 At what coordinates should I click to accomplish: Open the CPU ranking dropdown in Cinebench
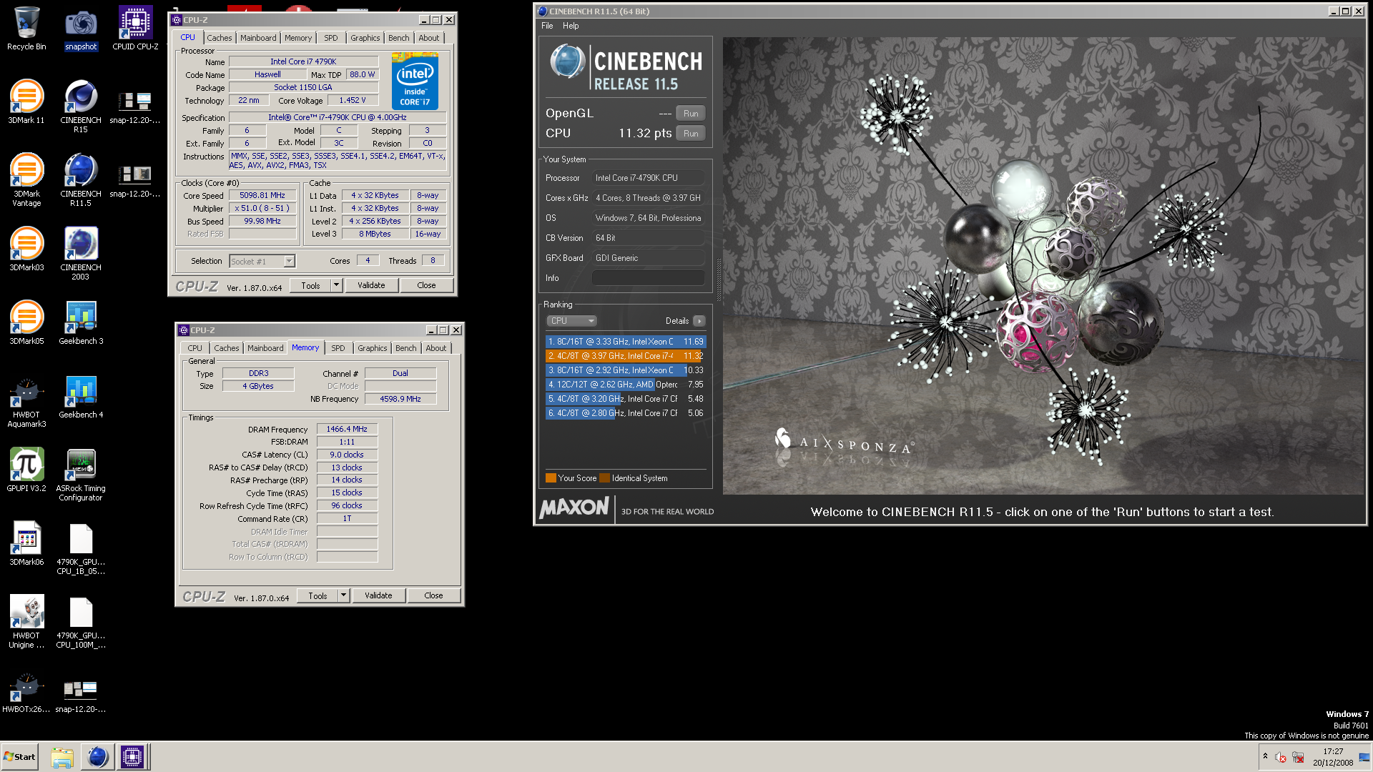click(x=571, y=321)
